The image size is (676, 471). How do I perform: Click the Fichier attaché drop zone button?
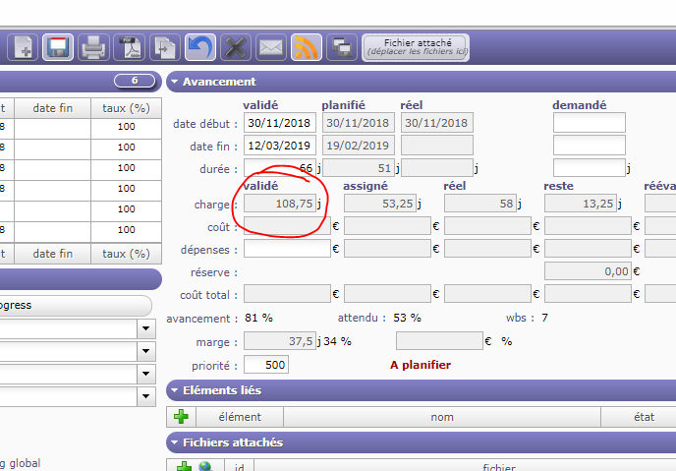click(x=419, y=46)
